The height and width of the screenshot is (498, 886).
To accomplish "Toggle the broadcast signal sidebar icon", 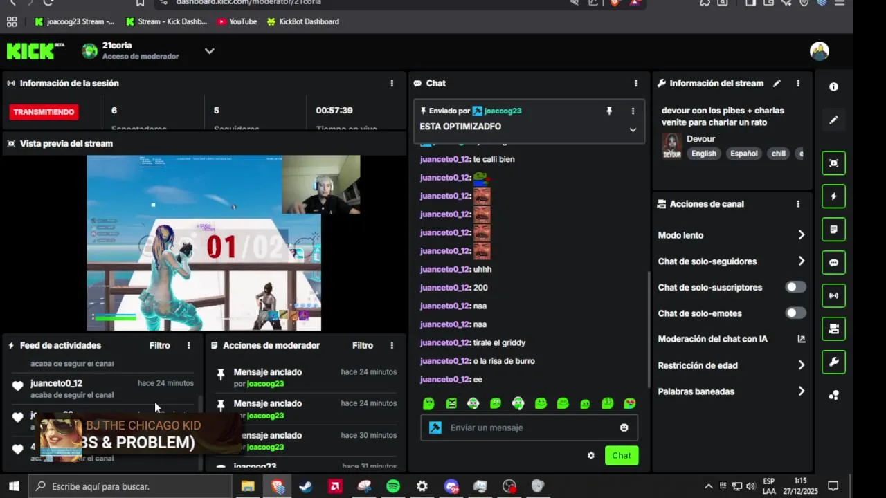I will coord(833,296).
